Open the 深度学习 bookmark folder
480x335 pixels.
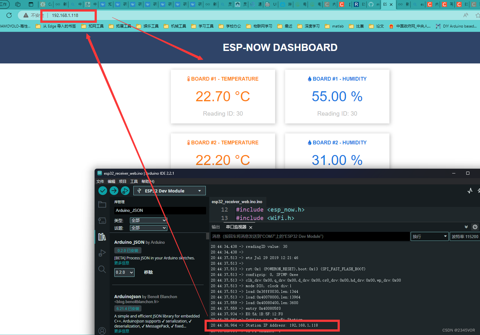coord(309,26)
